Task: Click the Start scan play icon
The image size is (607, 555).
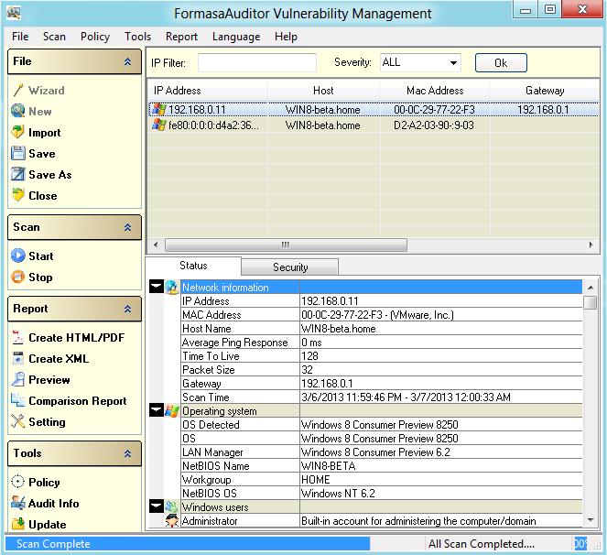Action: (x=17, y=256)
